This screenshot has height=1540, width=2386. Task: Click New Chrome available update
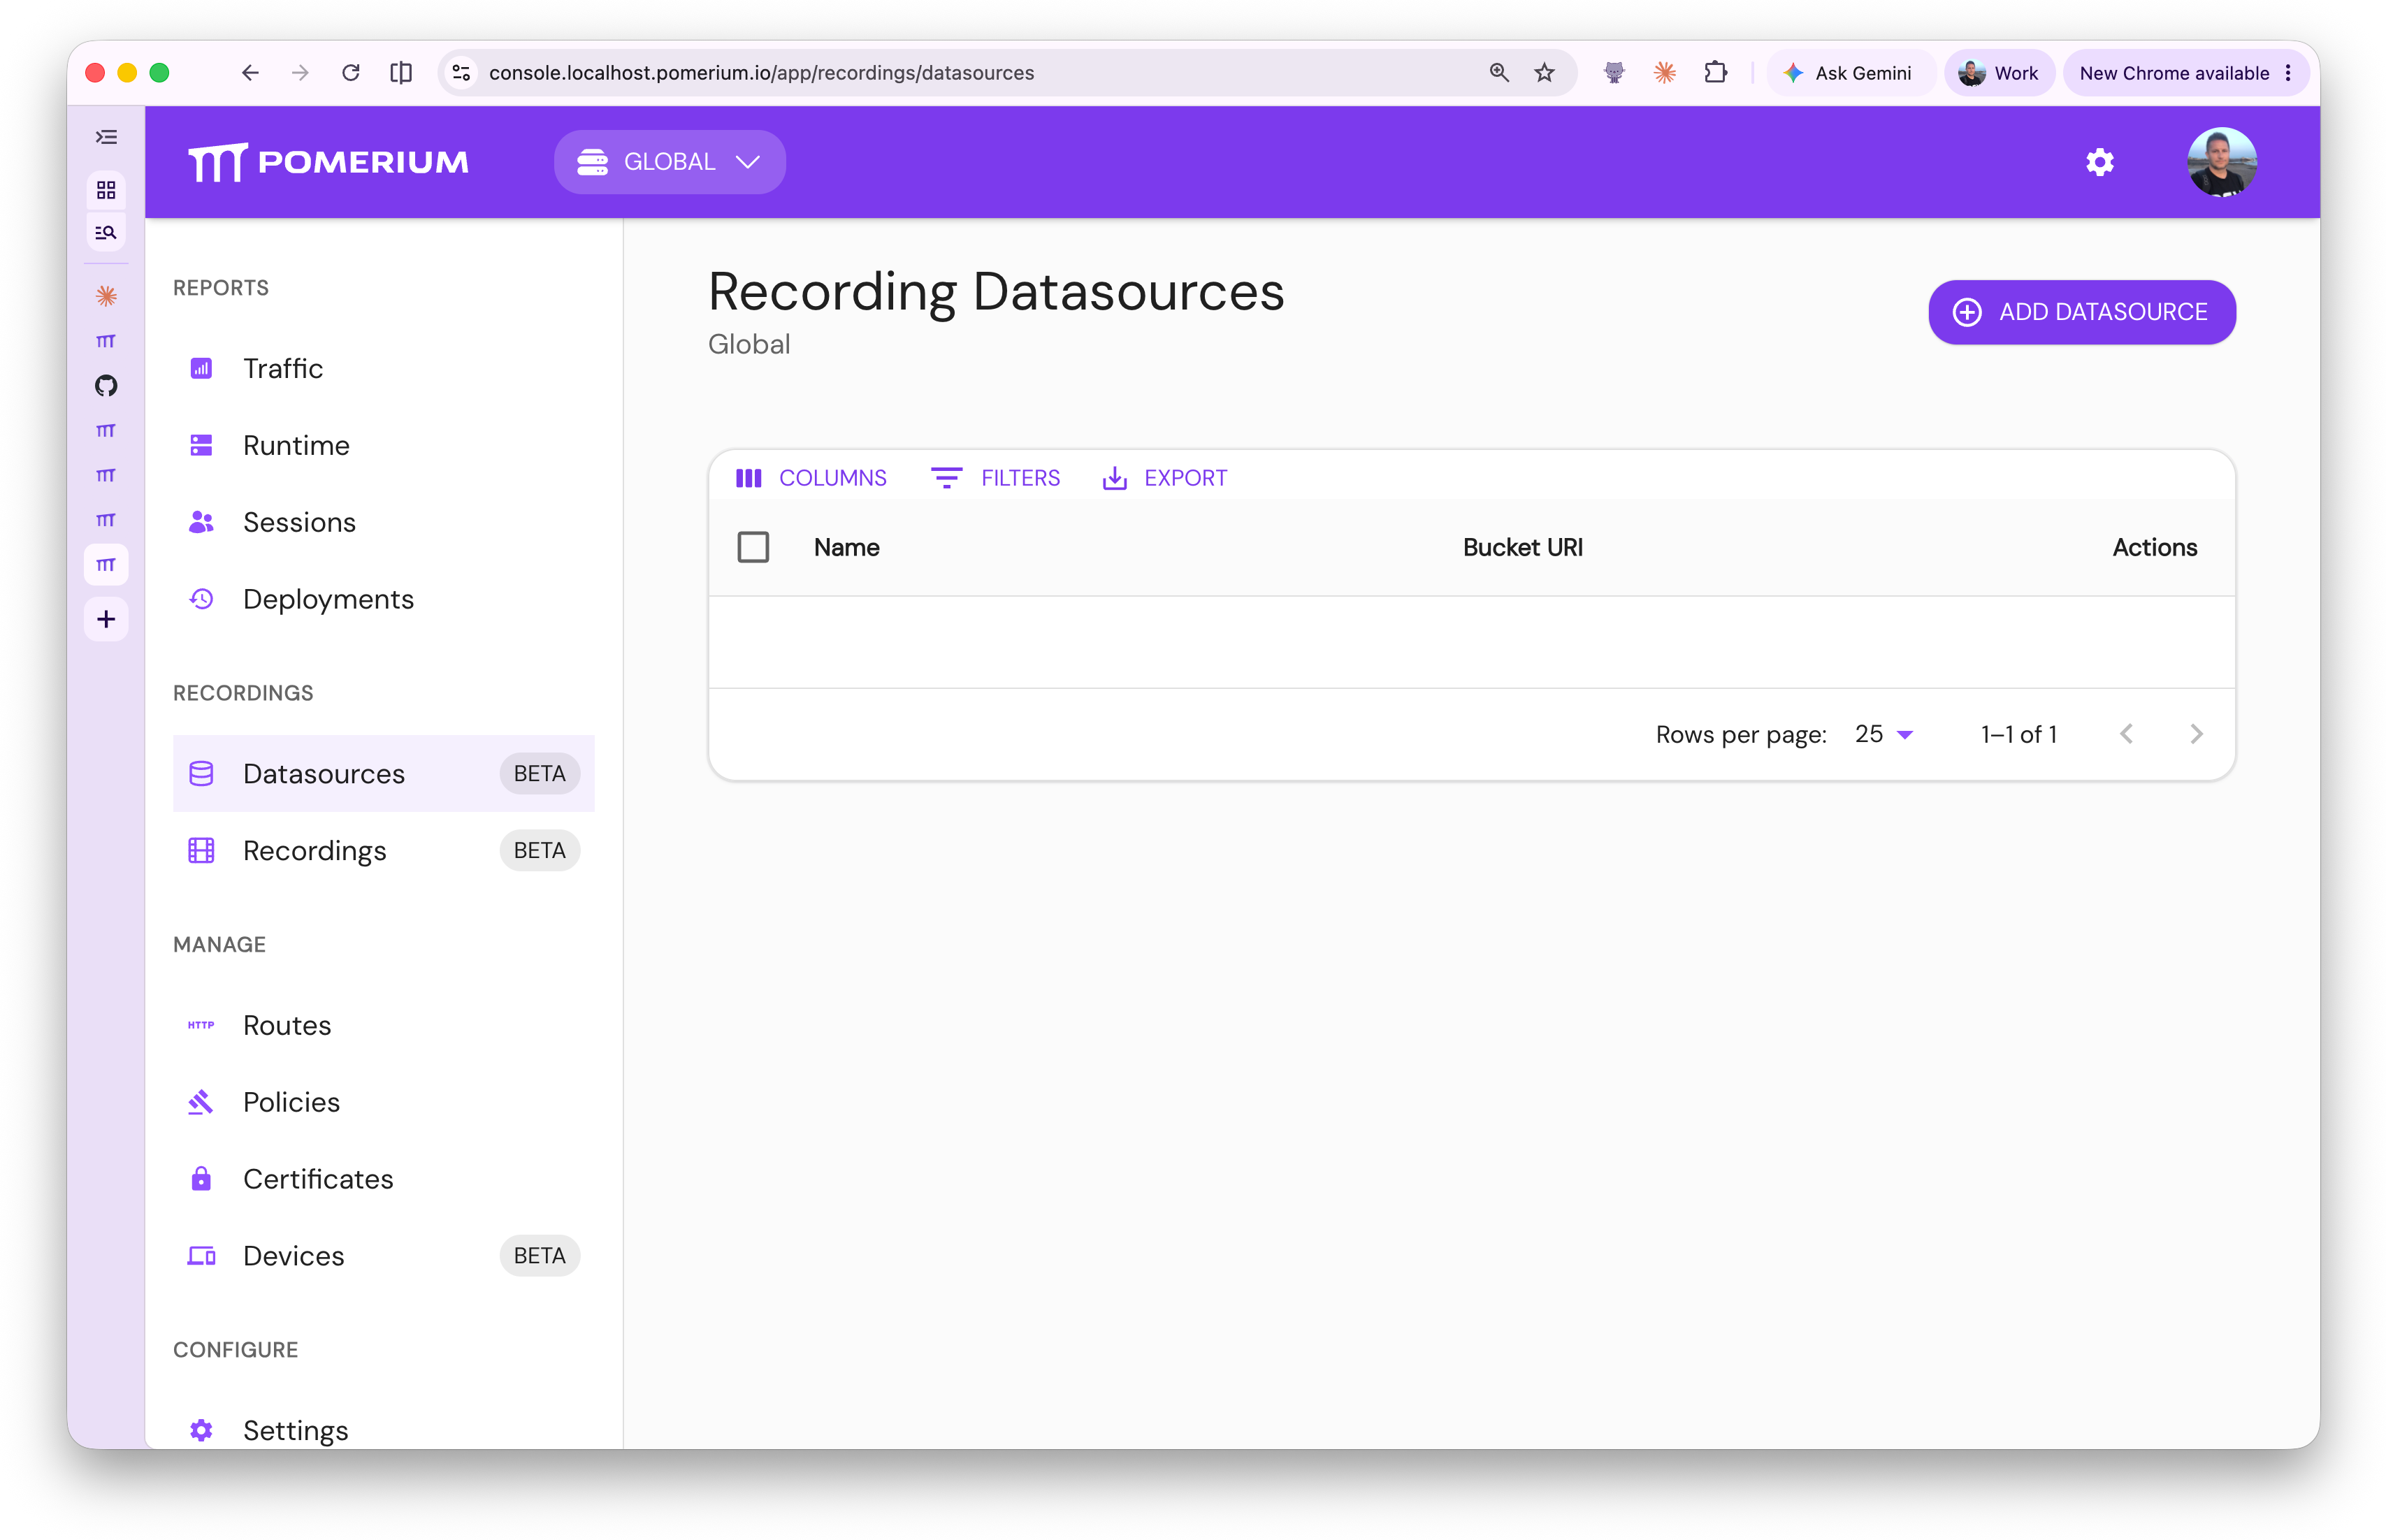(x=2186, y=73)
